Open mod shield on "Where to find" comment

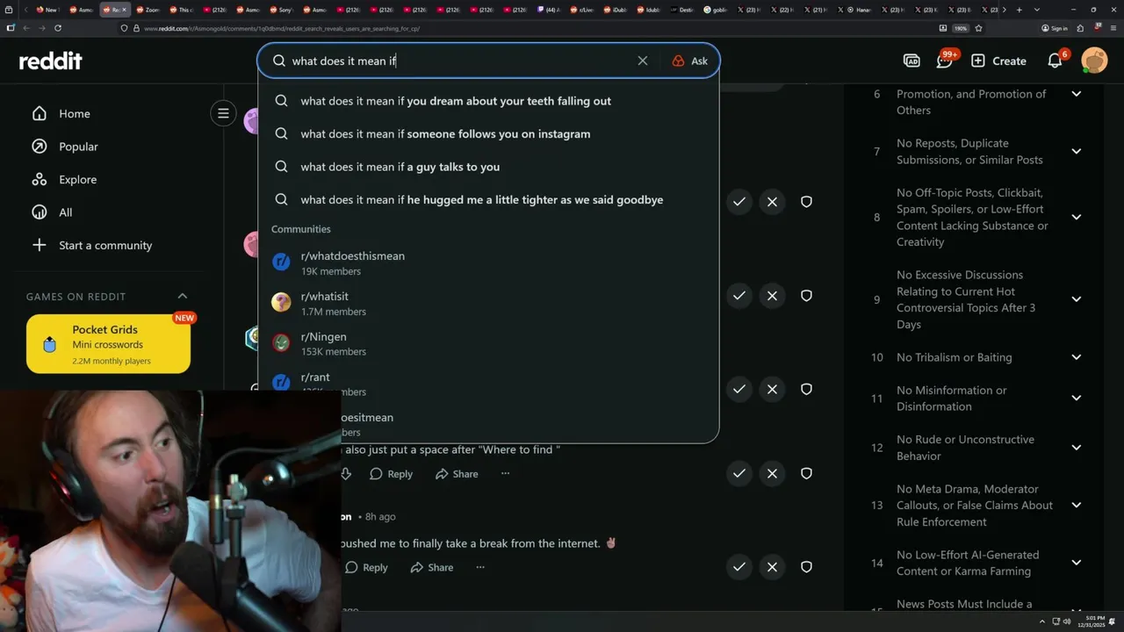point(806,474)
